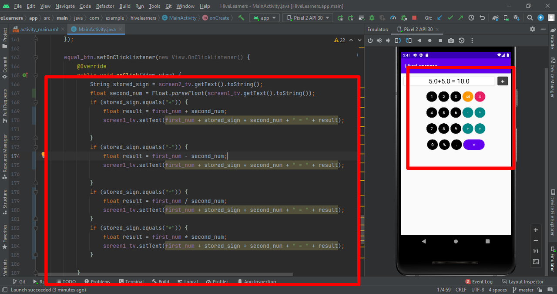Tap the digit 5 button in calculator app
The width and height of the screenshot is (557, 294).
tap(443, 113)
